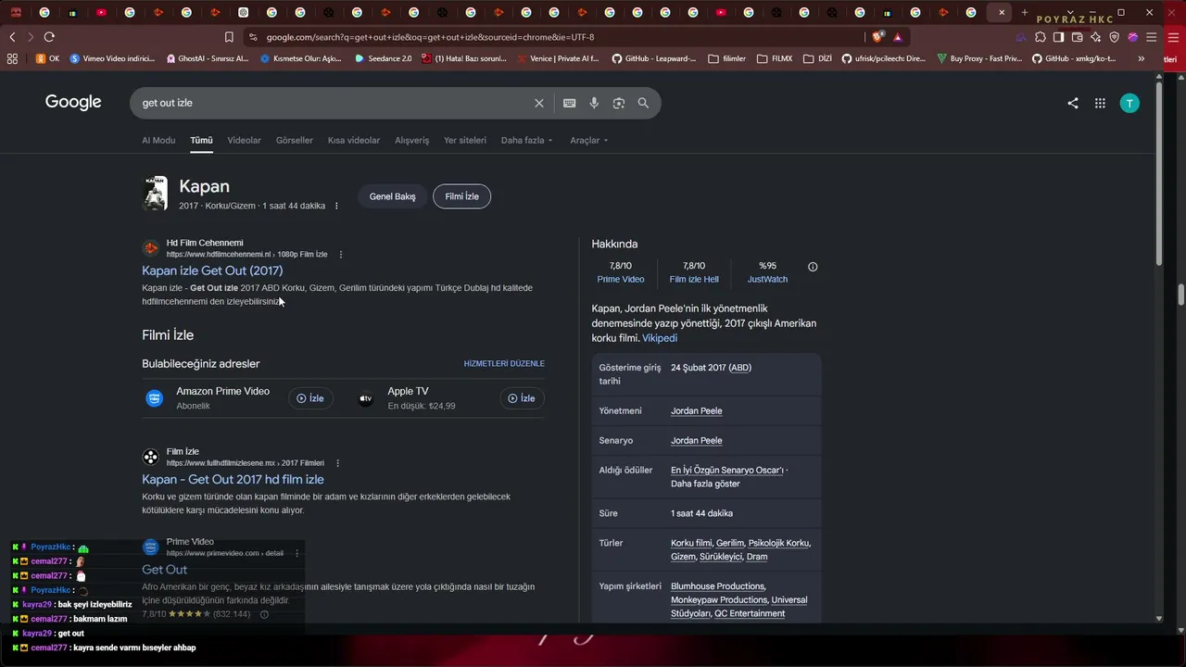Expand the Daha fazla dropdown

[x=527, y=141]
